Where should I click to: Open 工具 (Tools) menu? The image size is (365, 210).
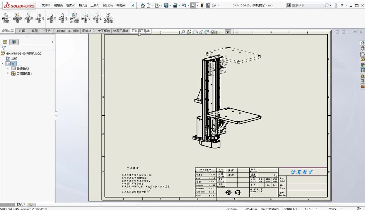pos(95,5)
